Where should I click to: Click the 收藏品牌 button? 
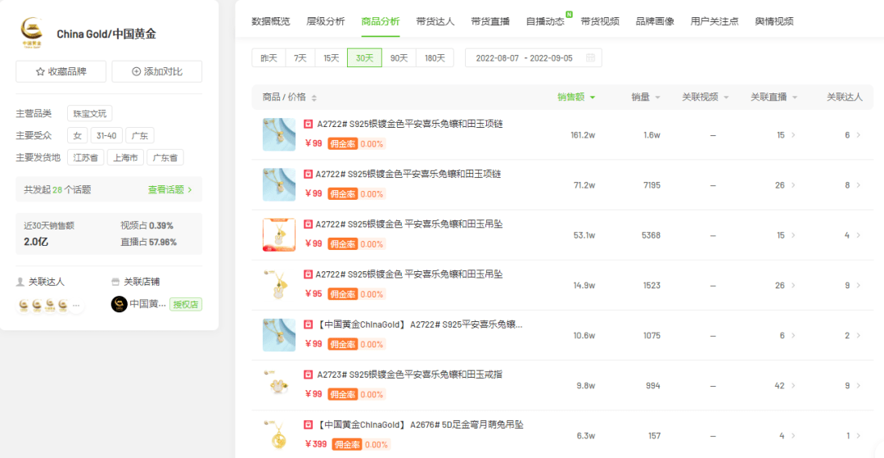coord(61,71)
